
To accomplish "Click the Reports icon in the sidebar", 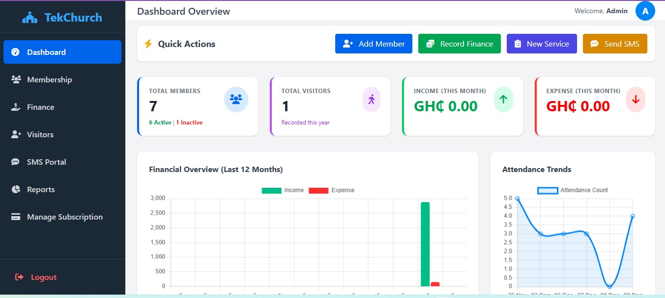I will 16,189.
